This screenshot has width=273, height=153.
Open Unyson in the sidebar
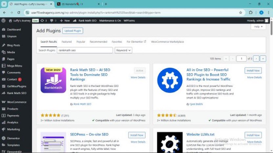11,36
